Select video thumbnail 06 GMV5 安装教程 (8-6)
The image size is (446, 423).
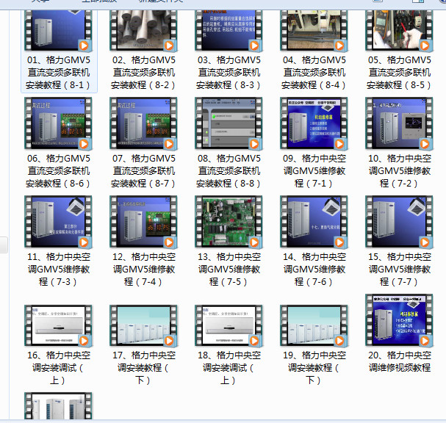tap(58, 123)
